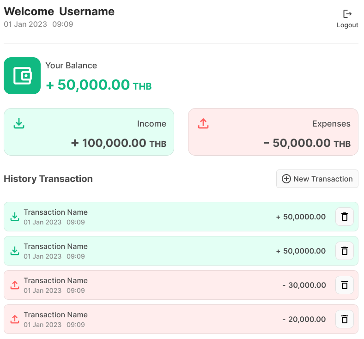Click the plus circle icon in New Transaction
The width and height of the screenshot is (364, 339).
pos(286,179)
